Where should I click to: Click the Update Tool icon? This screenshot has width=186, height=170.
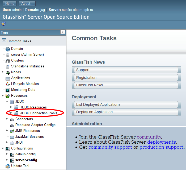[8, 166]
